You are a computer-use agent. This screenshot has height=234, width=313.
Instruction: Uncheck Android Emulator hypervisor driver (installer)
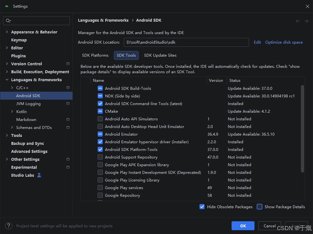(x=100, y=142)
